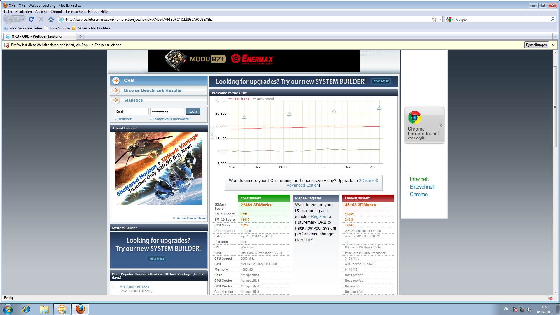This screenshot has width=560, height=315.
Task: Click the Login button
Action: [193, 111]
